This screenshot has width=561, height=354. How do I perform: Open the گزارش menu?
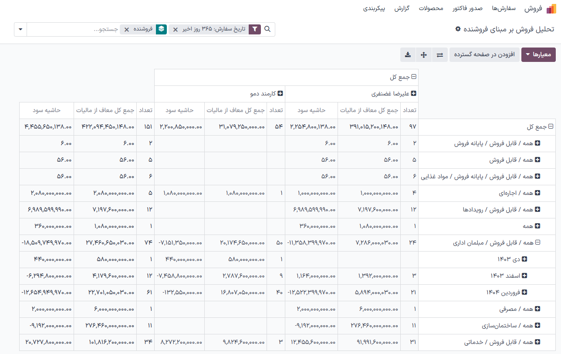pos(401,9)
